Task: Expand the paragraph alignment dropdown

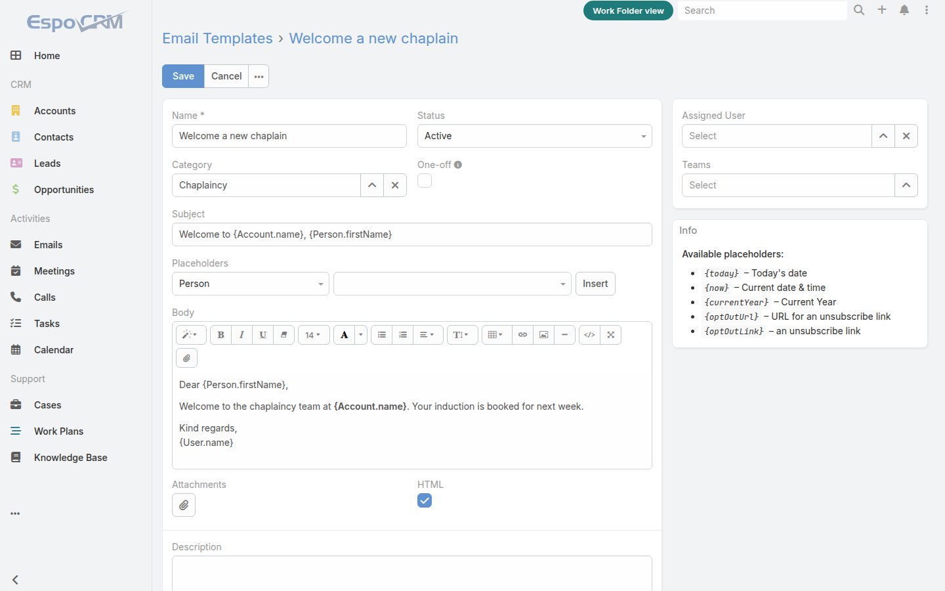Action: tap(427, 335)
